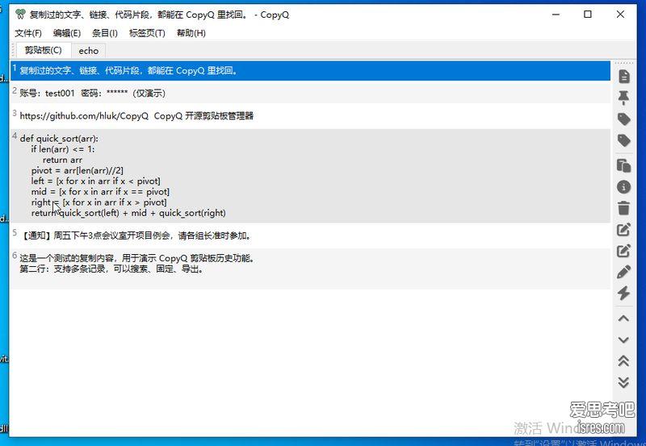This screenshot has width=646, height=446.
Task: Open the 编辑(E) menu
Action: tap(67, 33)
